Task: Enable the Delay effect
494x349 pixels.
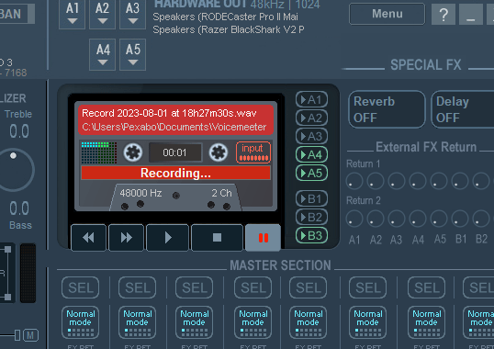Action: coord(463,109)
